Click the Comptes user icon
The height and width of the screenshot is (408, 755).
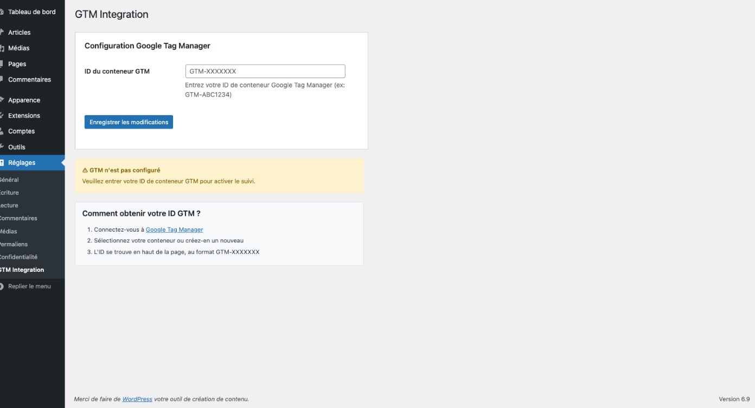pos(2,131)
